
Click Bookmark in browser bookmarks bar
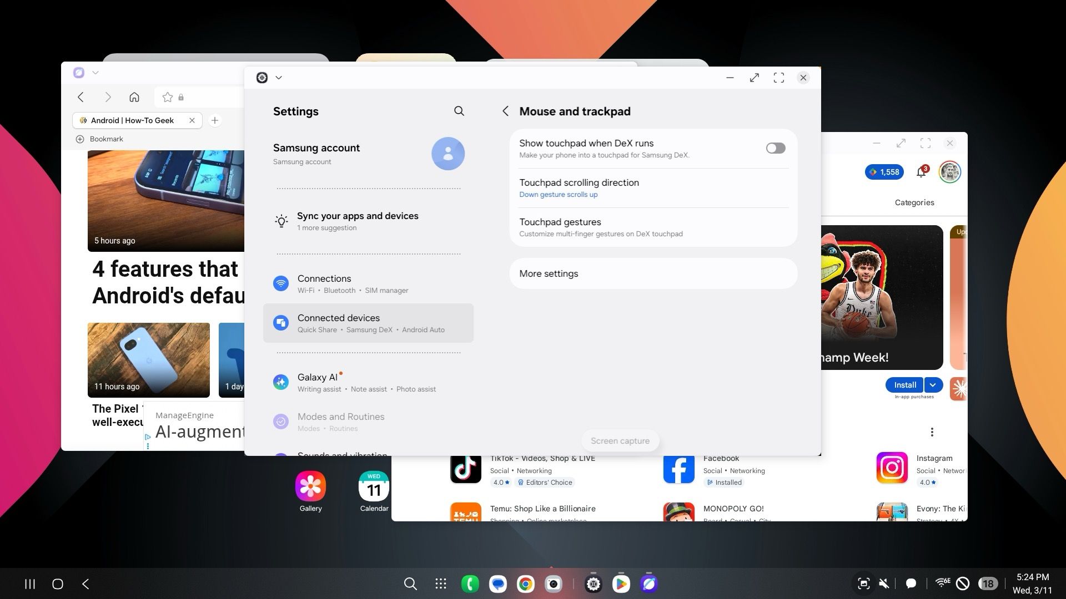click(99, 139)
